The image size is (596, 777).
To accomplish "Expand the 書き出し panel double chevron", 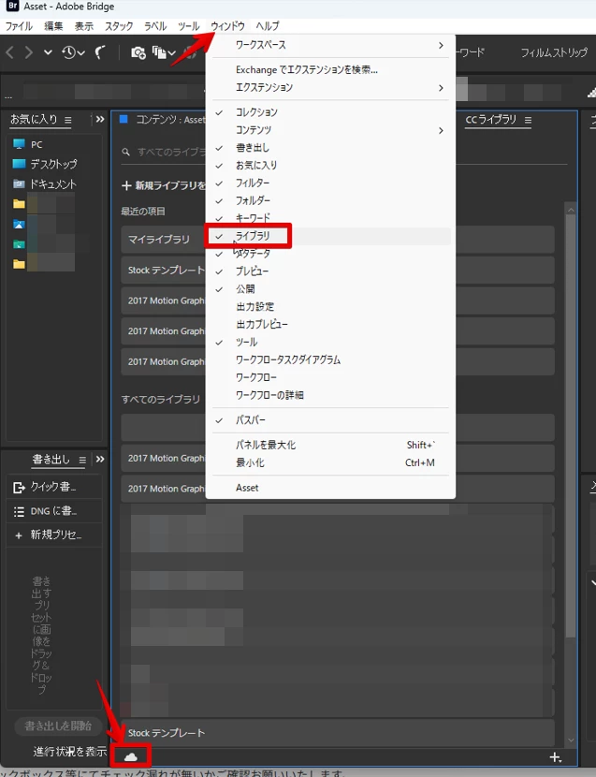I will tap(100, 460).
